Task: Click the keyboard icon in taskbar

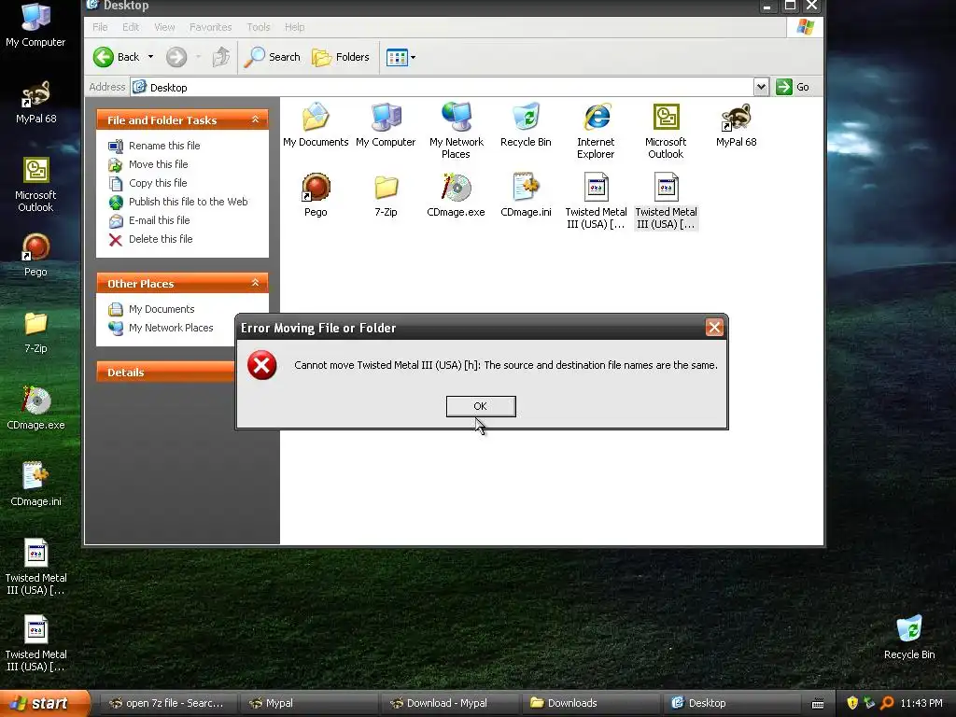Action: [818, 704]
